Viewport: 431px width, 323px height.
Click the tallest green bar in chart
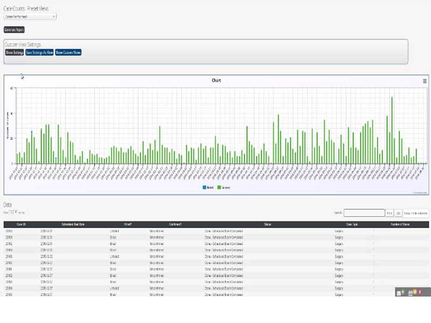392,130
